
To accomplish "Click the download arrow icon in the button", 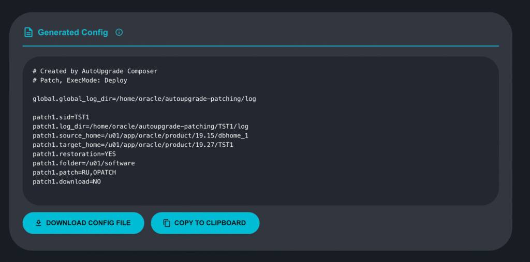I will coord(38,223).
